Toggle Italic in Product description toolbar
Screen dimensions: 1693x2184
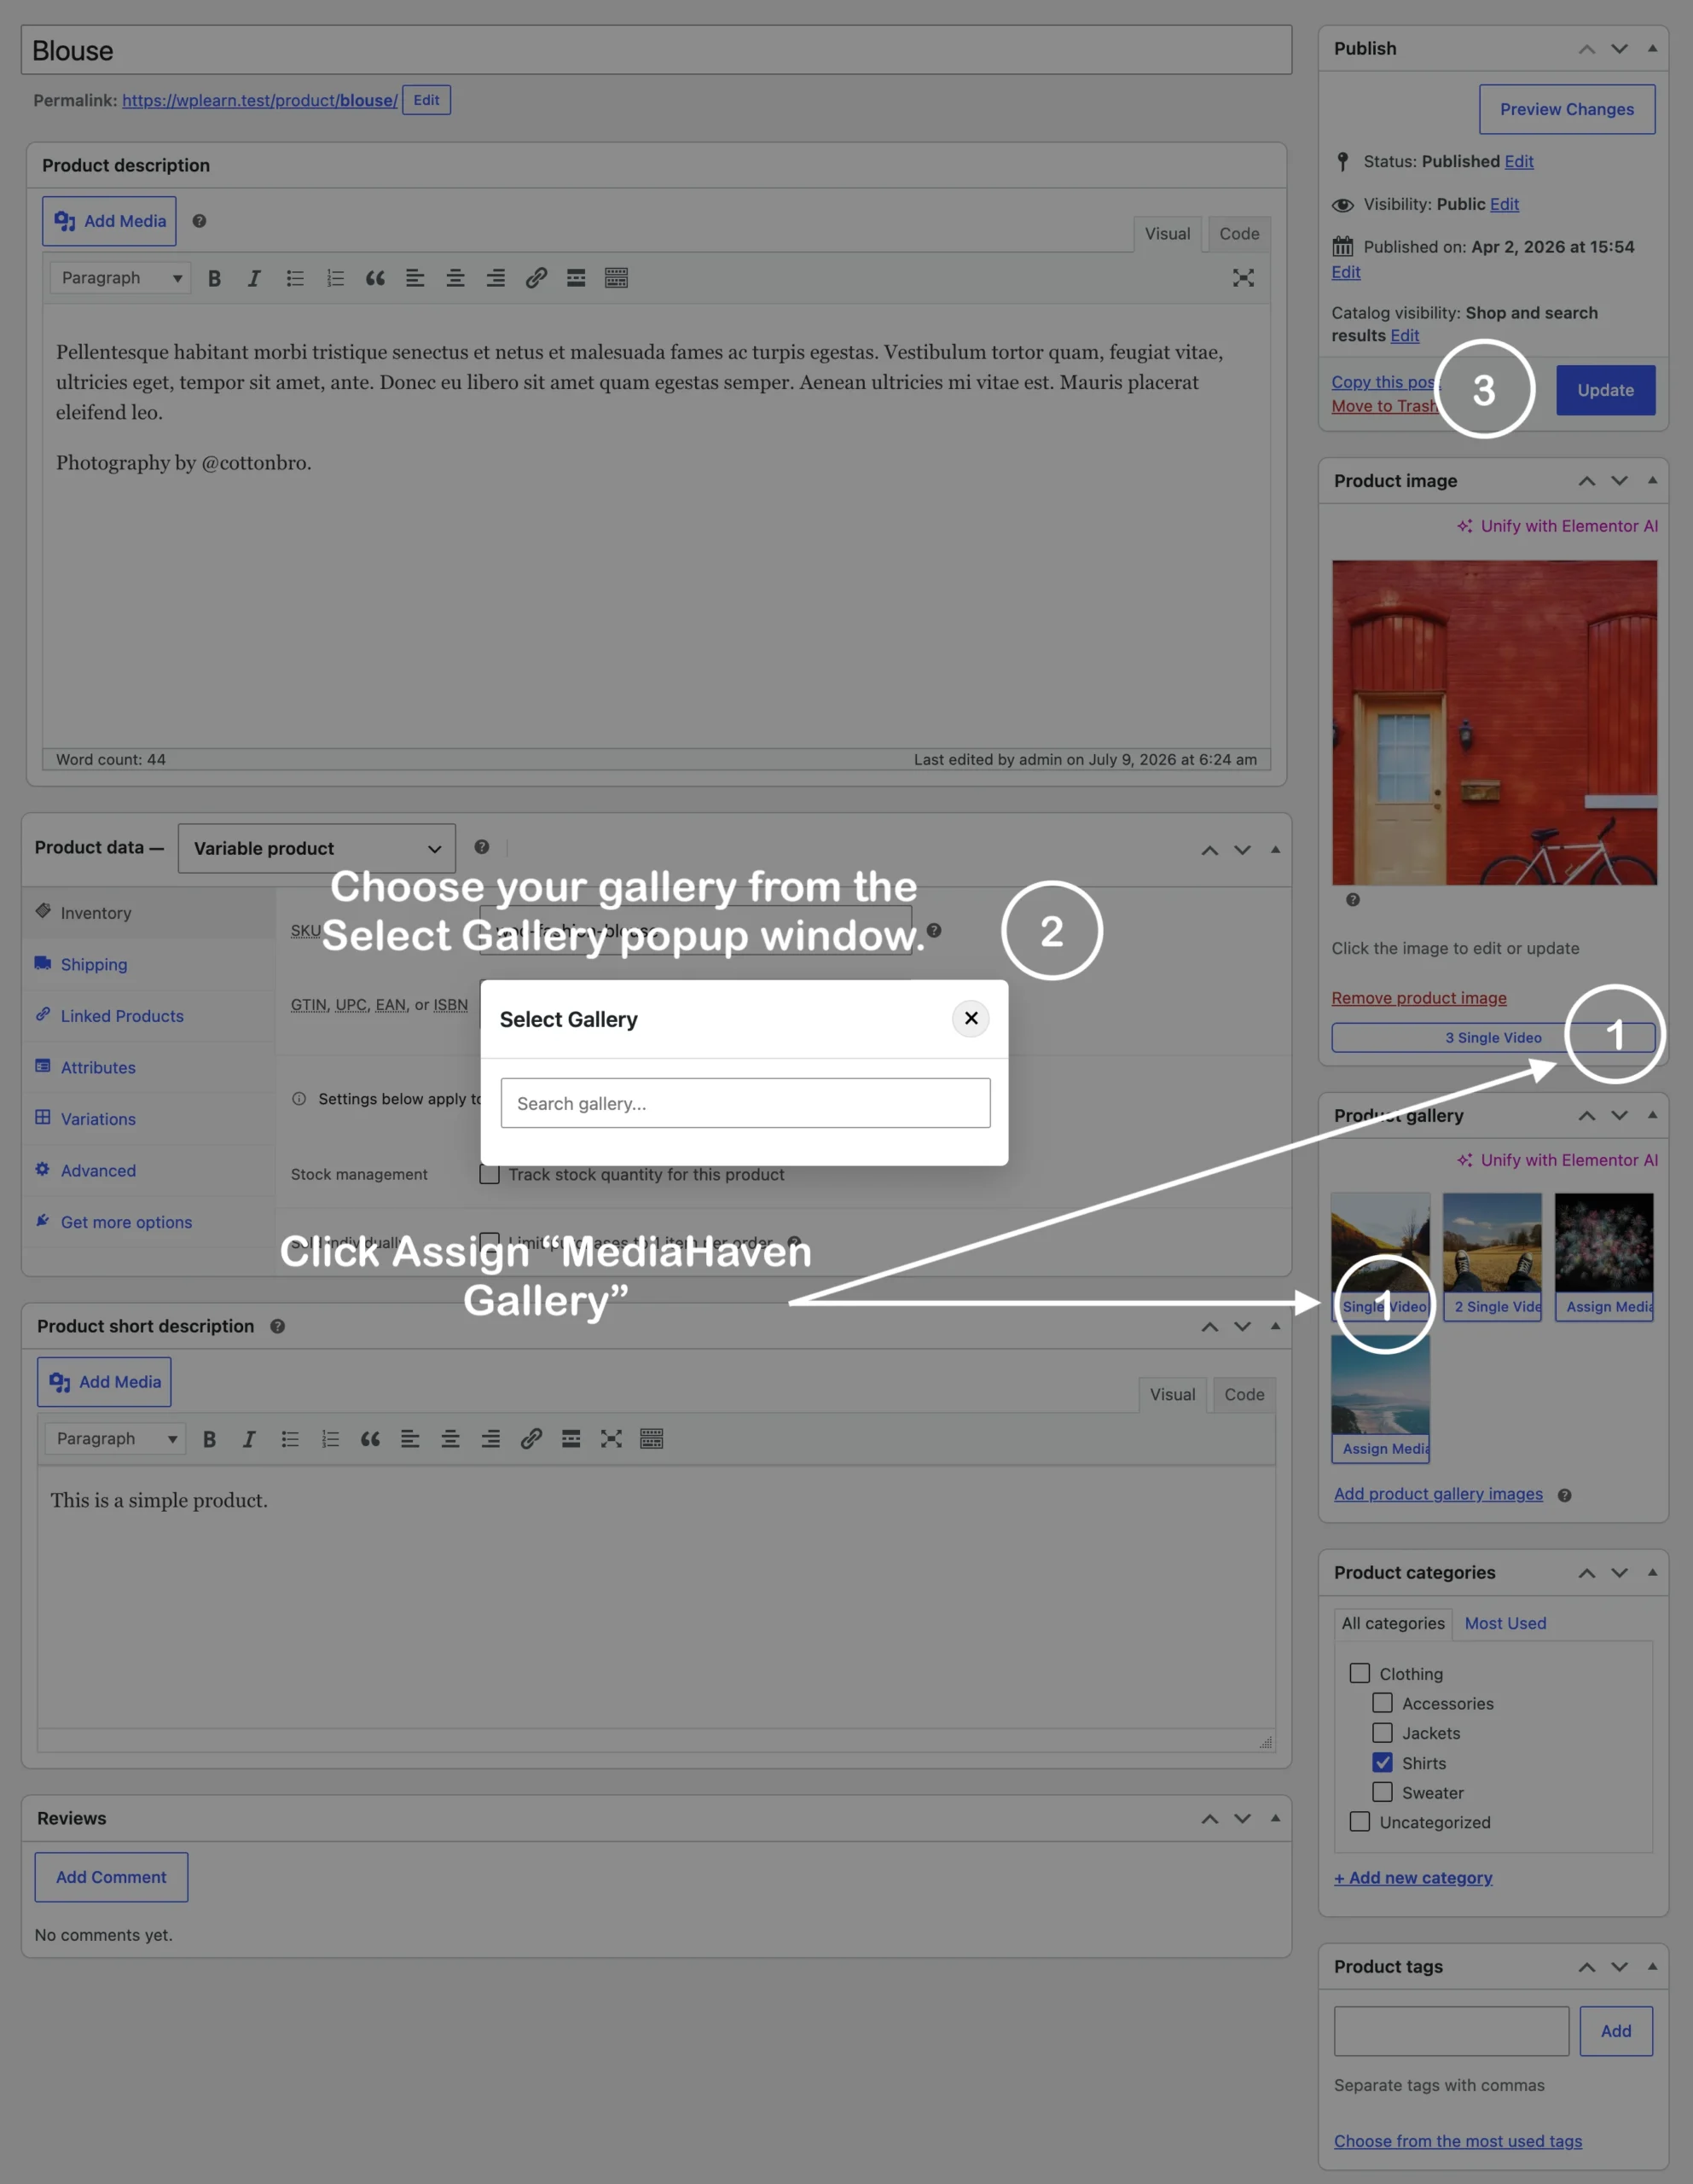[x=254, y=279]
